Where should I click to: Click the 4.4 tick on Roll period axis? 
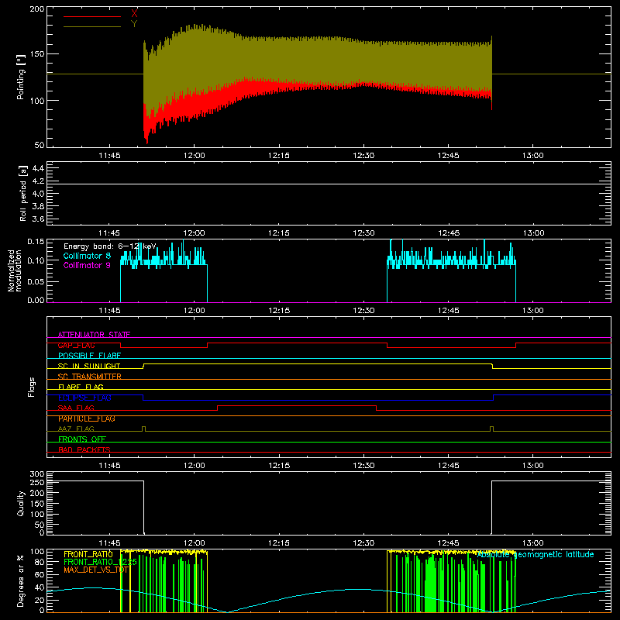[38, 168]
